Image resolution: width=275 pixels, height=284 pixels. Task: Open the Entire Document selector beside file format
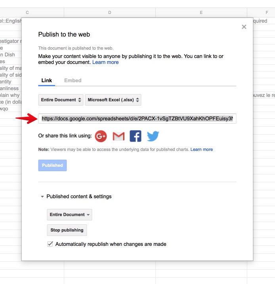[61, 100]
